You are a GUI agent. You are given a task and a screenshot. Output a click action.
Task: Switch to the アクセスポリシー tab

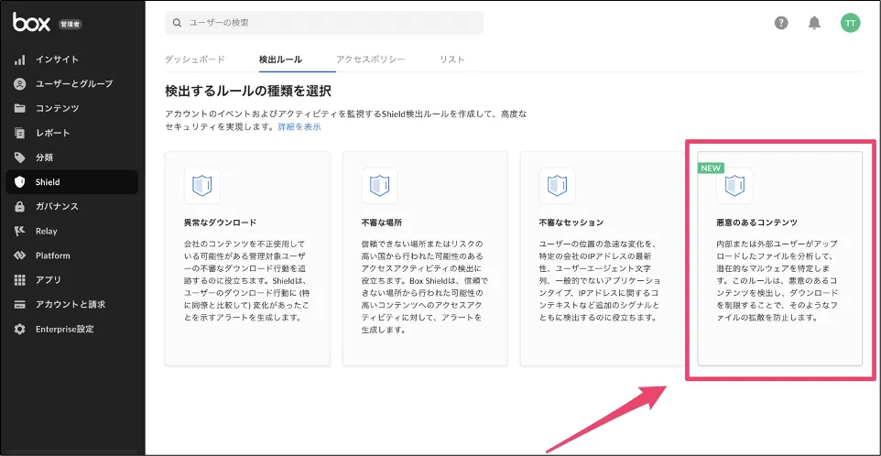pyautogui.click(x=370, y=60)
